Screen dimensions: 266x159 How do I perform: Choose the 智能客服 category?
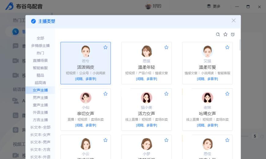coord(40,68)
